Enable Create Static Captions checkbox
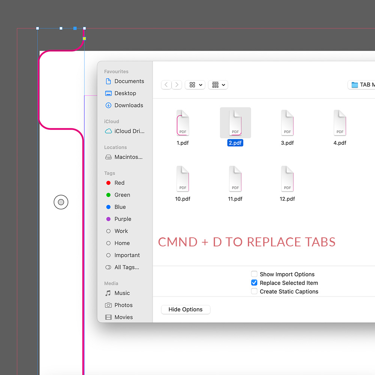Image resolution: width=375 pixels, height=375 pixels. [254, 291]
